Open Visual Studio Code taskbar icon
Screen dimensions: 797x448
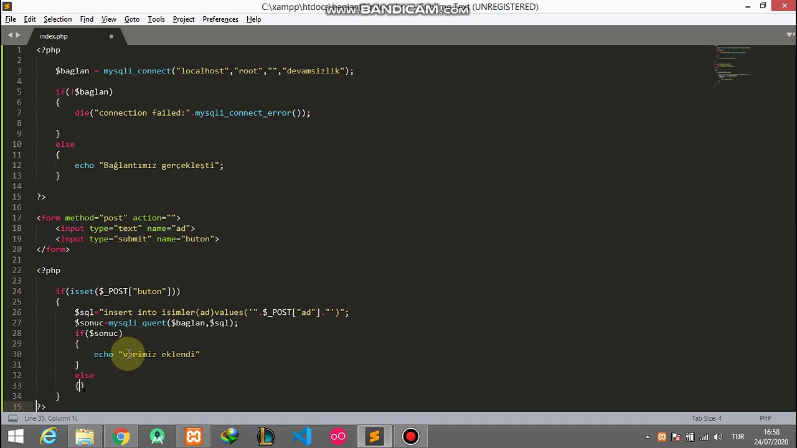click(x=302, y=436)
